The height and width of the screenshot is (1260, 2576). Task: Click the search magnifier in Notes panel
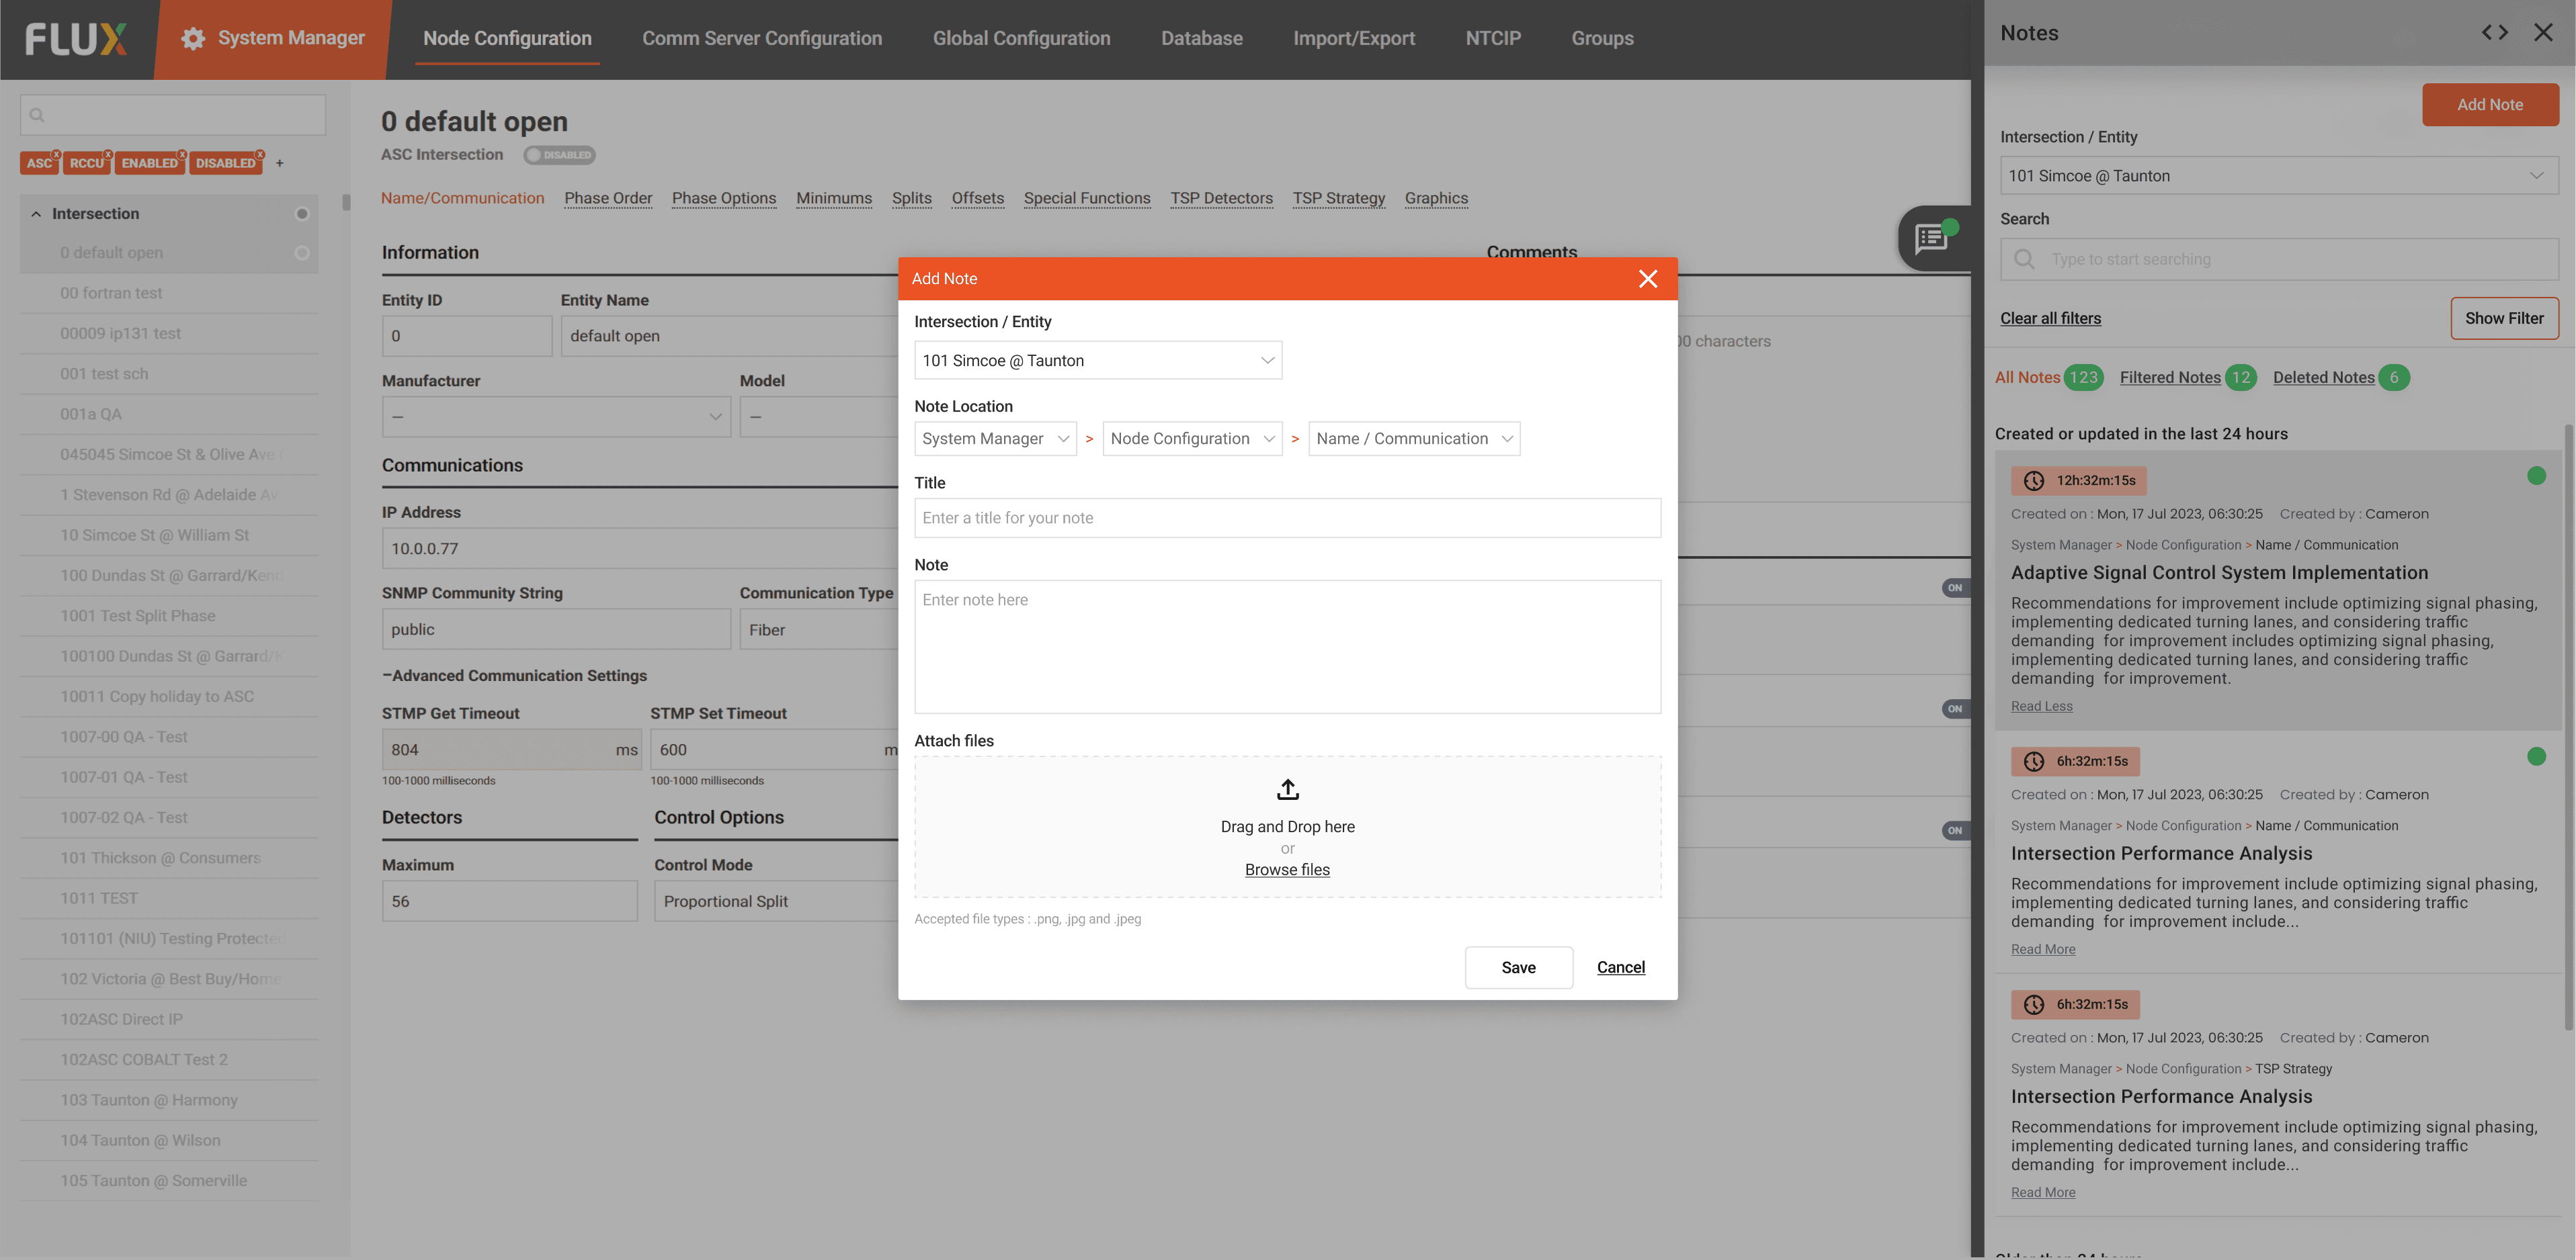[x=2024, y=259]
